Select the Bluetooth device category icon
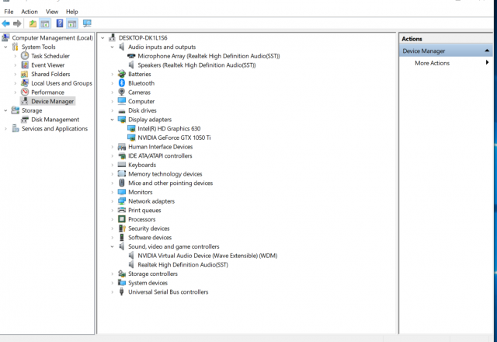The image size is (497, 342). pyautogui.click(x=121, y=83)
